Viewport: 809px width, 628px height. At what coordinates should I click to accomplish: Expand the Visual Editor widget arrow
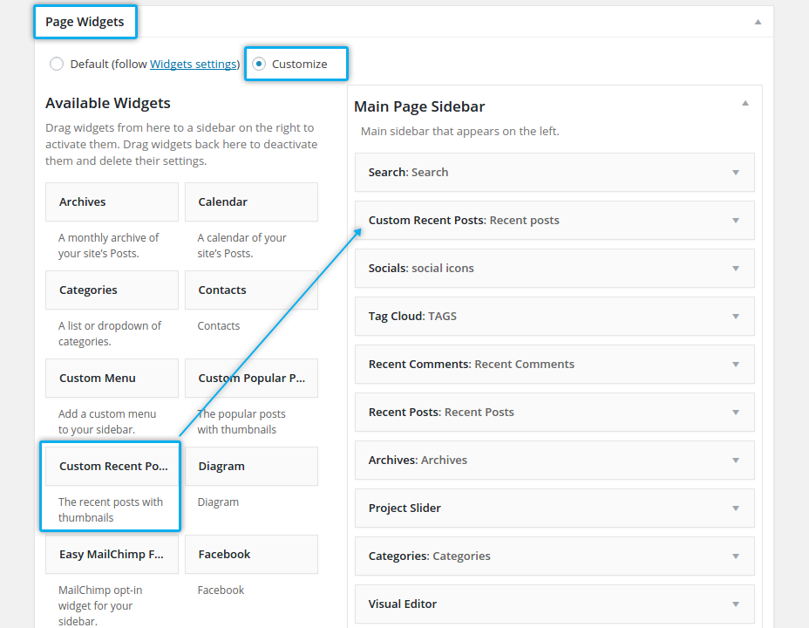pos(736,604)
